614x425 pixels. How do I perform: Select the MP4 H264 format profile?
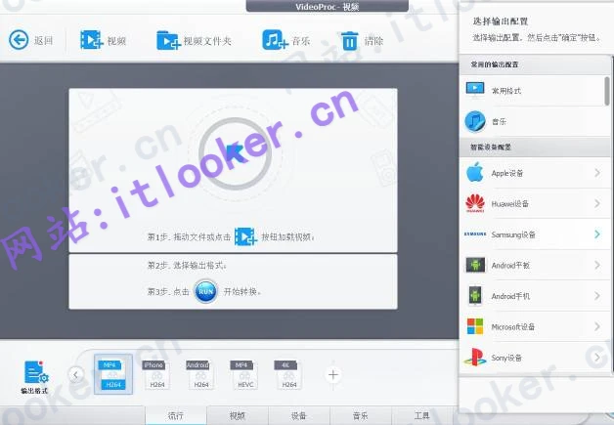tap(112, 374)
